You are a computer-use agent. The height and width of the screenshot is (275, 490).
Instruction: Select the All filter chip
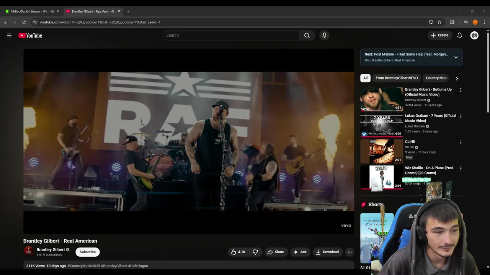pos(365,78)
